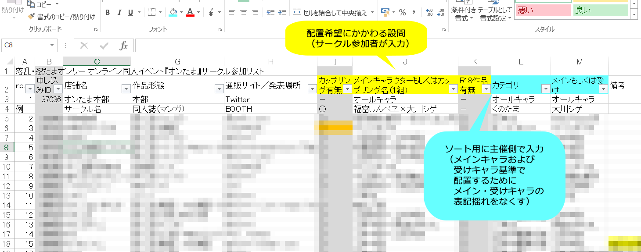Click the Insert Function fx icon
This screenshot has height=252, width=641.
point(124,46)
